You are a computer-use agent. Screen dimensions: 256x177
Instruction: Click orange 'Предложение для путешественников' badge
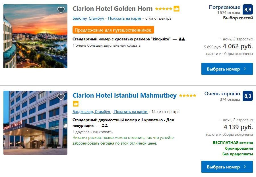point(113,30)
